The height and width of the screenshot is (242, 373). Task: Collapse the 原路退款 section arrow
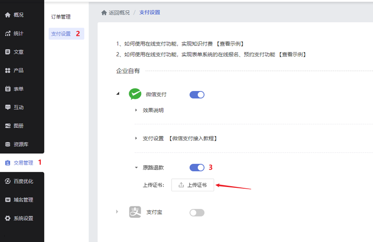(136, 168)
